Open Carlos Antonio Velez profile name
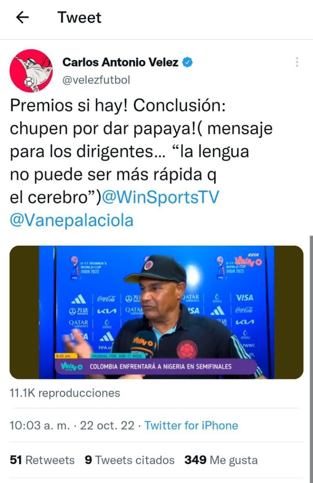This screenshot has width=313, height=483. click(x=121, y=62)
